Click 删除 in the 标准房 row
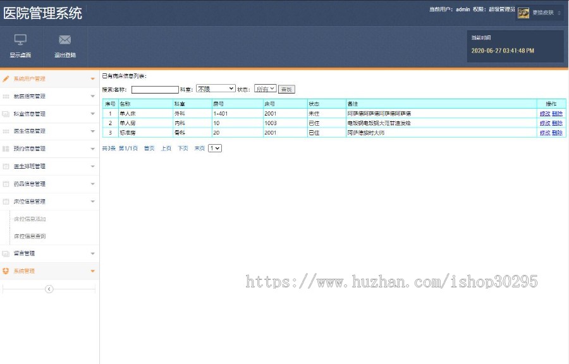The width and height of the screenshot is (569, 364). [x=558, y=133]
